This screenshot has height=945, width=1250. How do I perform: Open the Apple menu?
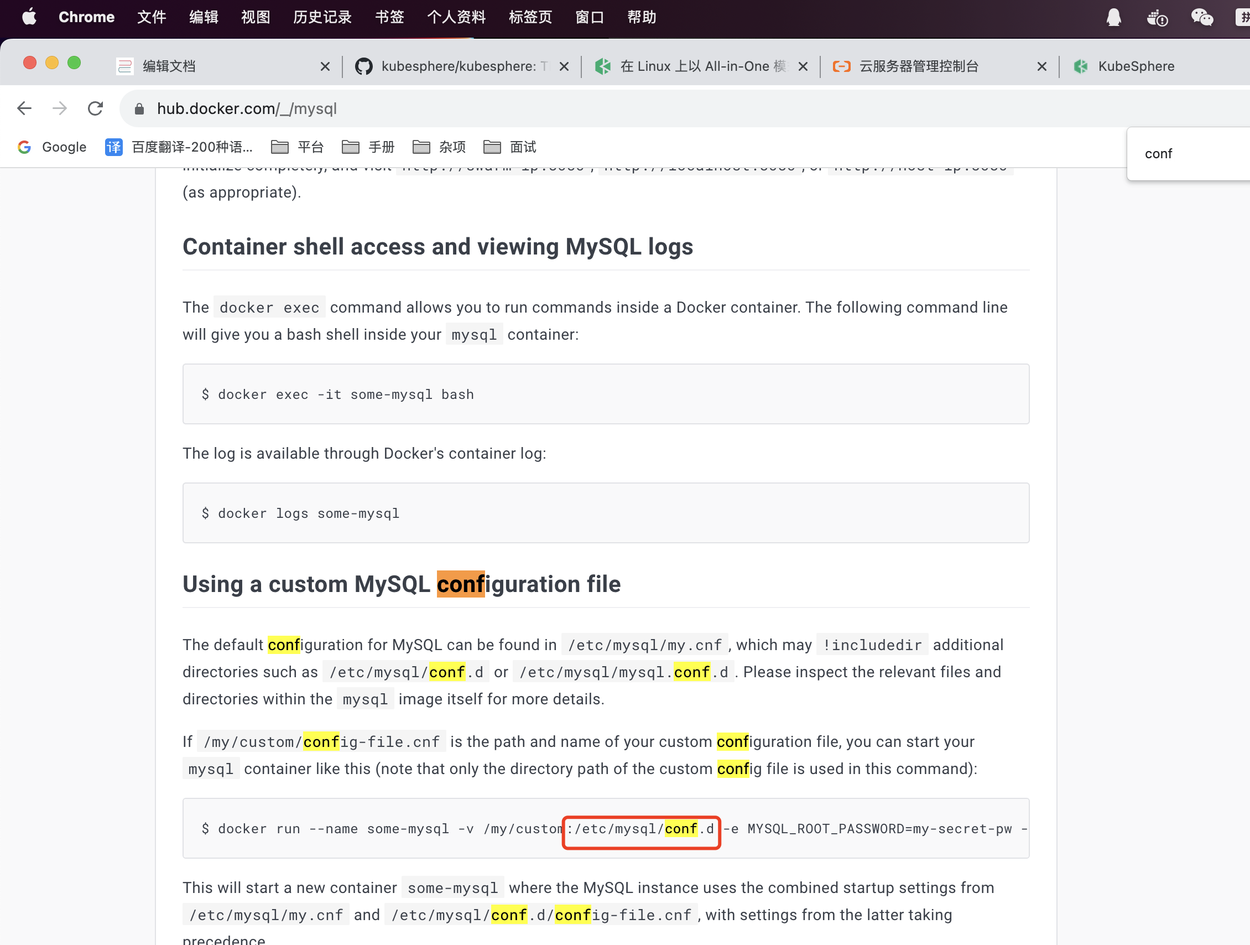point(29,17)
